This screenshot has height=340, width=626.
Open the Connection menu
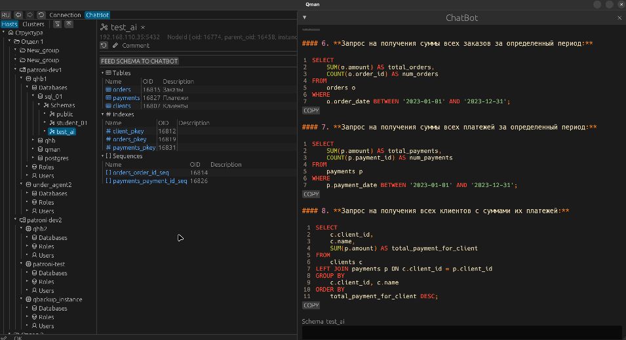point(65,14)
